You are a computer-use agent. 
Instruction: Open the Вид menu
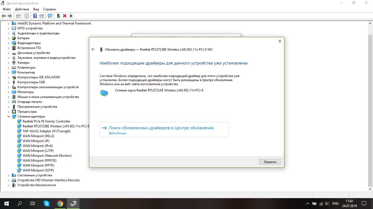(x=36, y=9)
